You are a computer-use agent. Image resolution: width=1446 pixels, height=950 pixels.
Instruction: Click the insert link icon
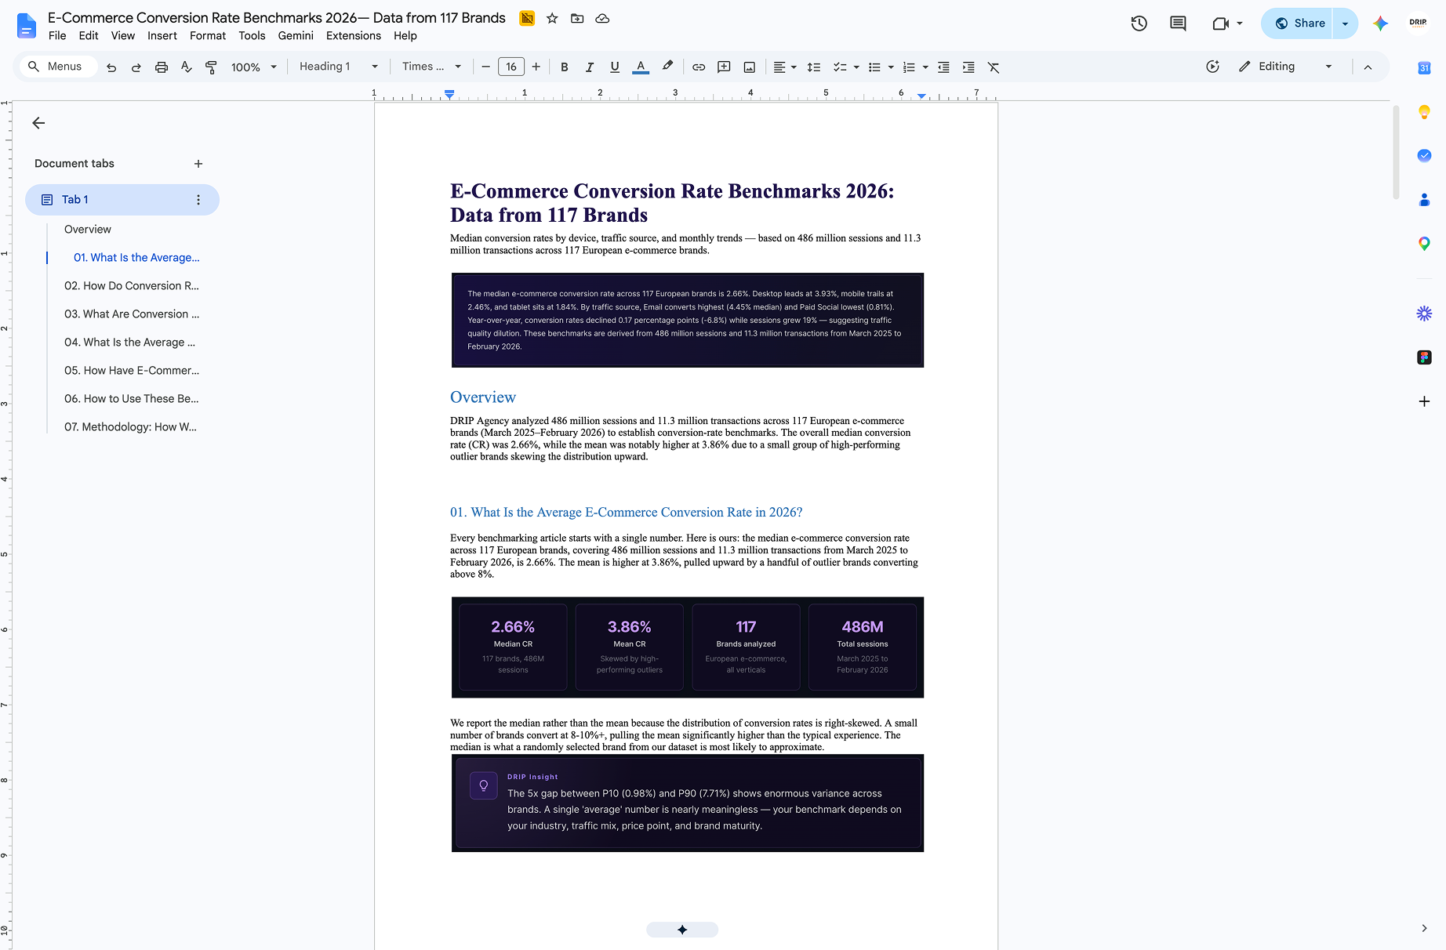[x=699, y=67]
